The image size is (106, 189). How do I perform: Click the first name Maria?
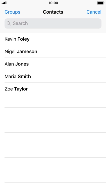click(11, 76)
